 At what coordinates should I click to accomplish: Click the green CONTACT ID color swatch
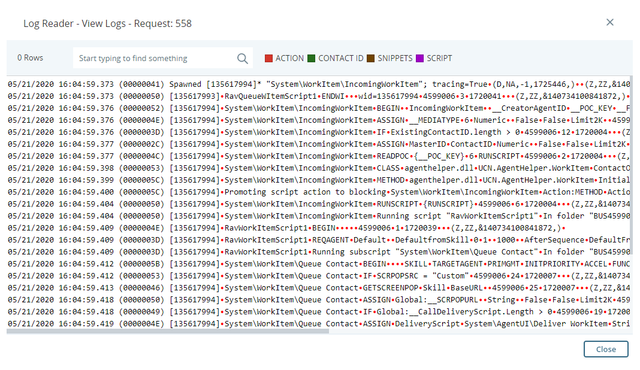312,58
